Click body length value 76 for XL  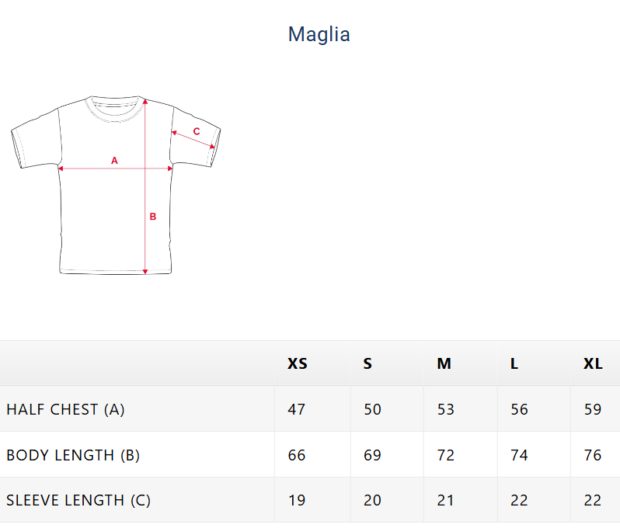593,455
